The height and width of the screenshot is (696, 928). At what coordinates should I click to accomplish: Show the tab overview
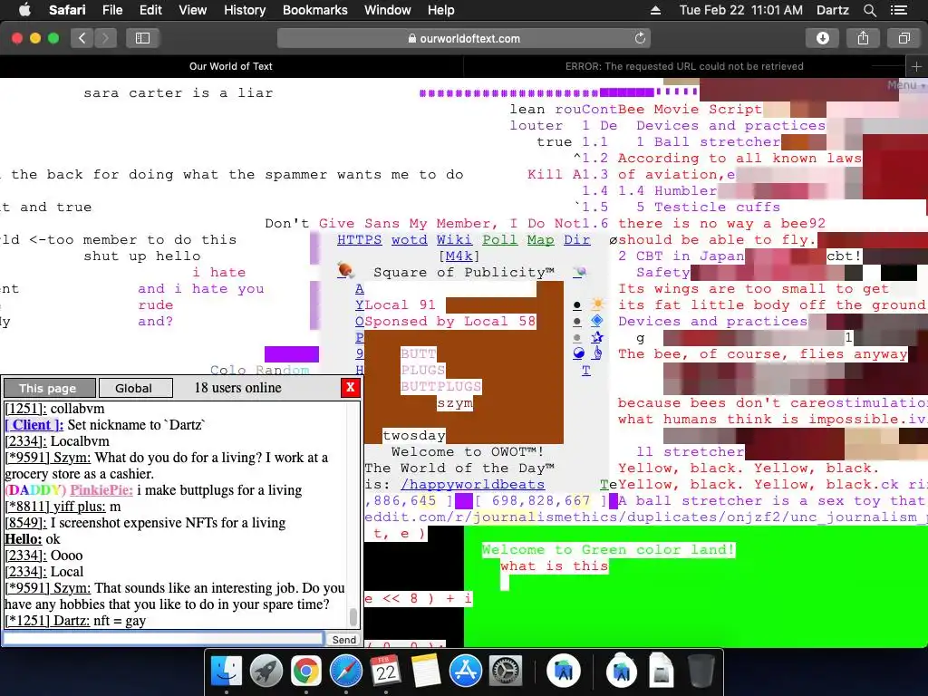[904, 38]
